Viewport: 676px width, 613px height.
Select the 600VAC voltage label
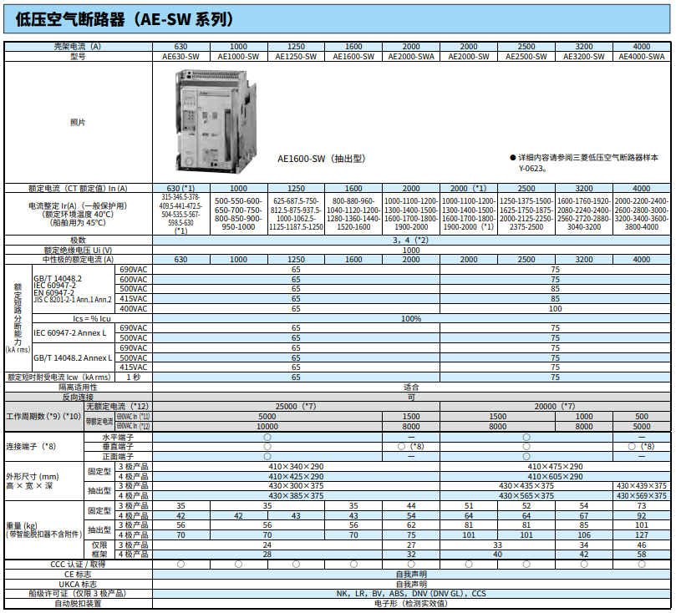click(x=133, y=279)
